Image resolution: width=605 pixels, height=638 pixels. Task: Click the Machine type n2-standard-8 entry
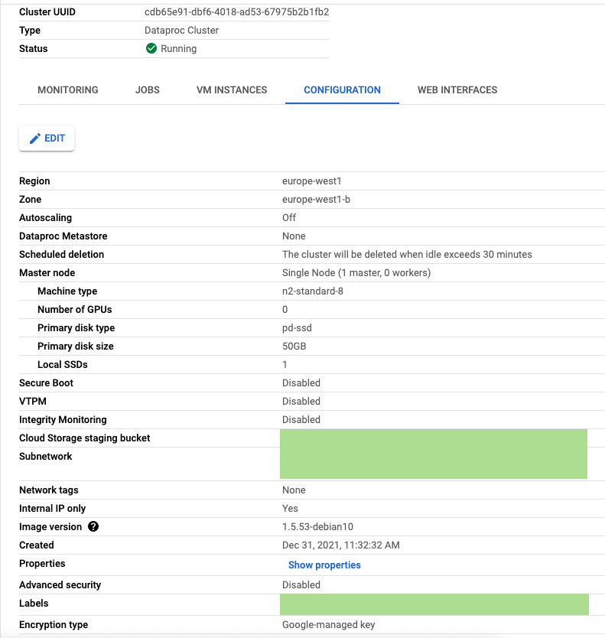coord(312,291)
